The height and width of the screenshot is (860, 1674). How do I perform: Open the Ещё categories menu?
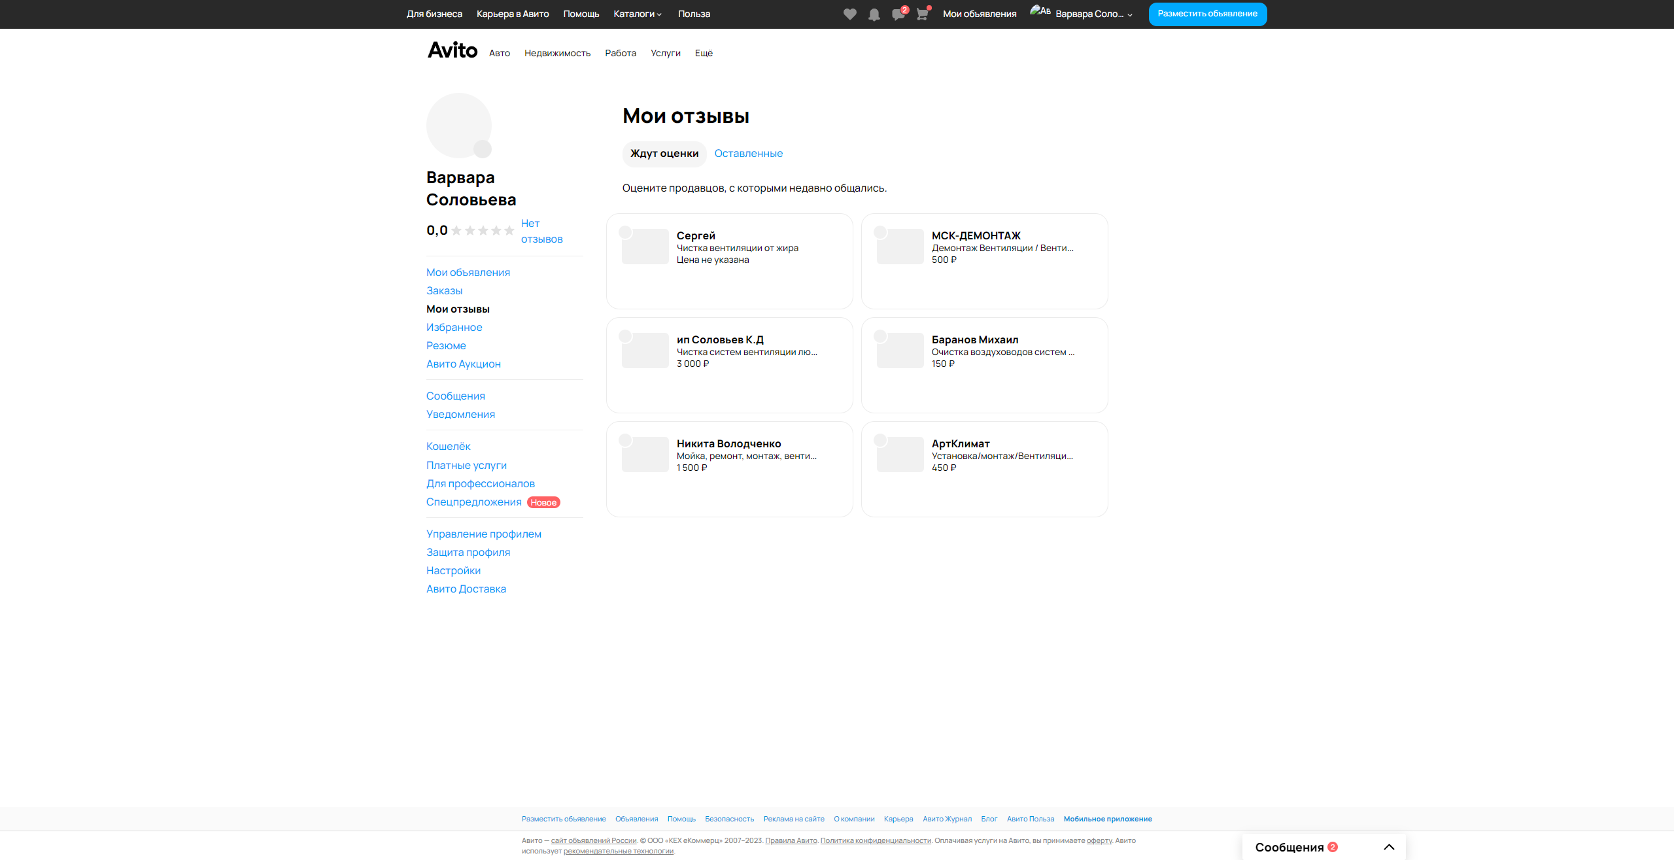coord(704,53)
